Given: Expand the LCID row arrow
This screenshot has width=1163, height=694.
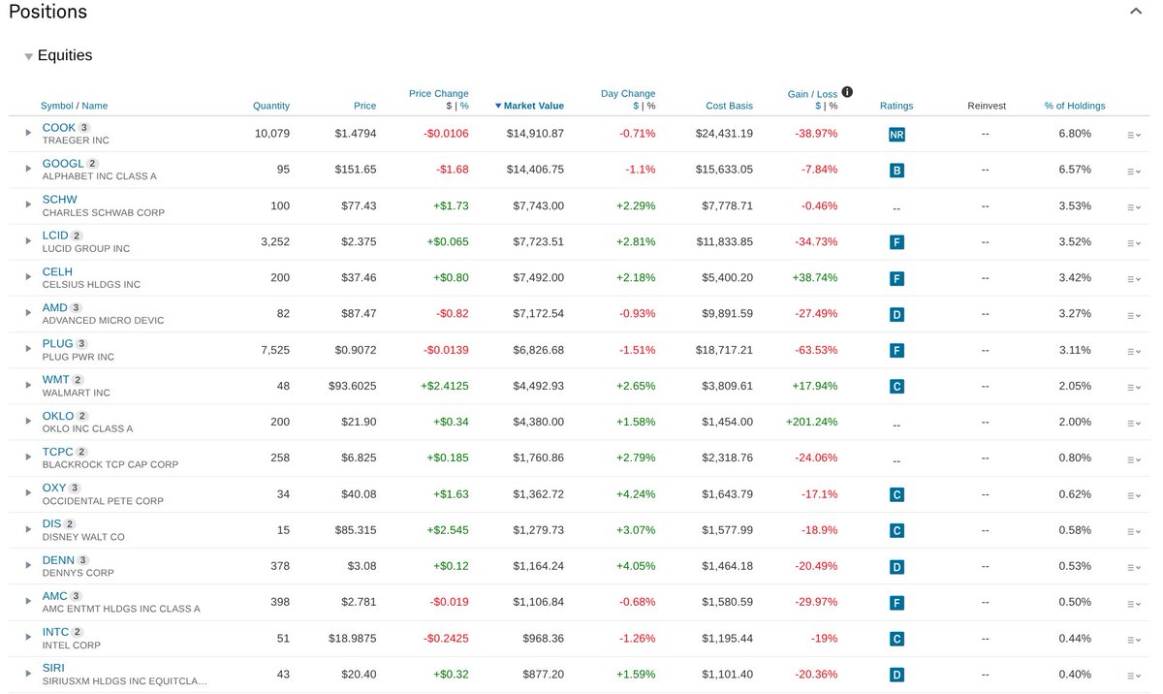Looking at the screenshot, I should [x=29, y=241].
